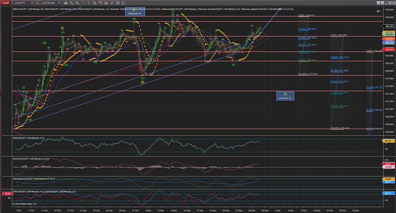Click the 109.164 current price marker
Viewport: 396px width, 213px height.
[389, 26]
